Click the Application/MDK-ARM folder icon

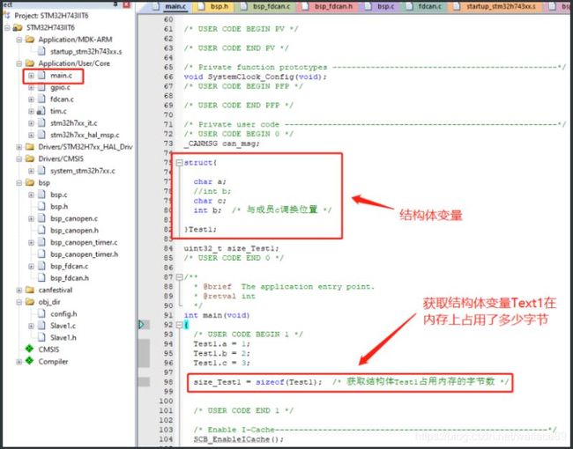pos(30,40)
